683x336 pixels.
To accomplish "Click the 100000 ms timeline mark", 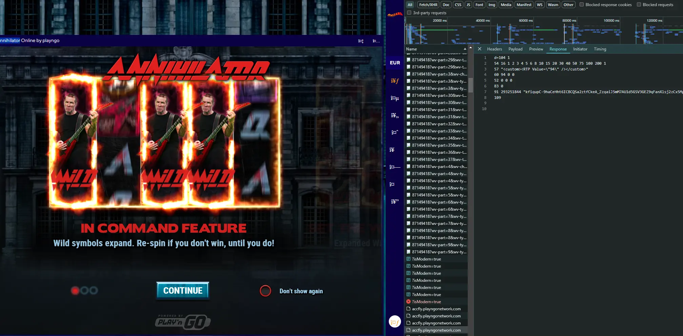I will [611, 21].
